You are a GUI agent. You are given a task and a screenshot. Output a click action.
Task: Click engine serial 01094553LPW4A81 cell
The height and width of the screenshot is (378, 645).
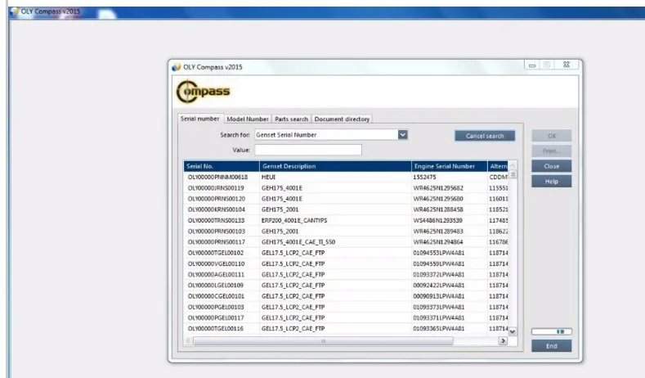click(449, 253)
